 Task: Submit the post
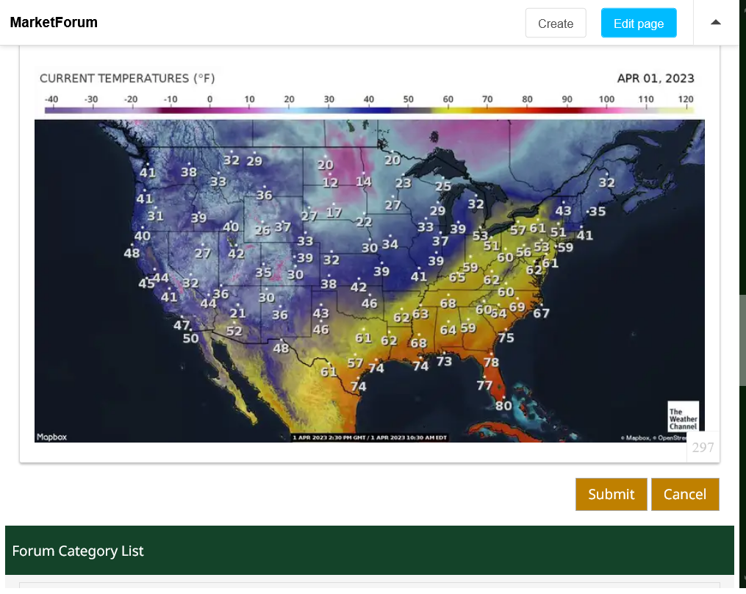click(611, 494)
